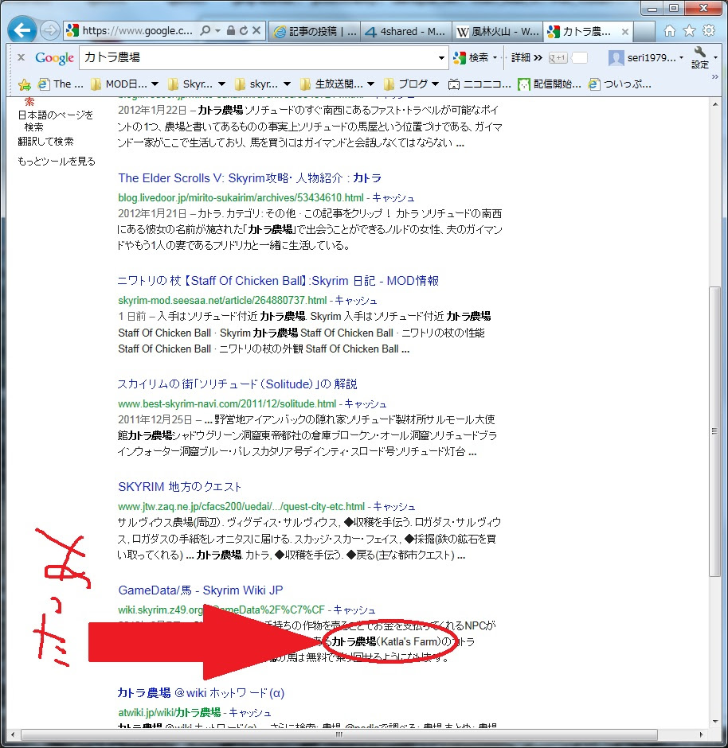Screen dimensions: 728x748
Task: Click the search magnifier icon in address bar
Action: pyautogui.click(x=205, y=30)
